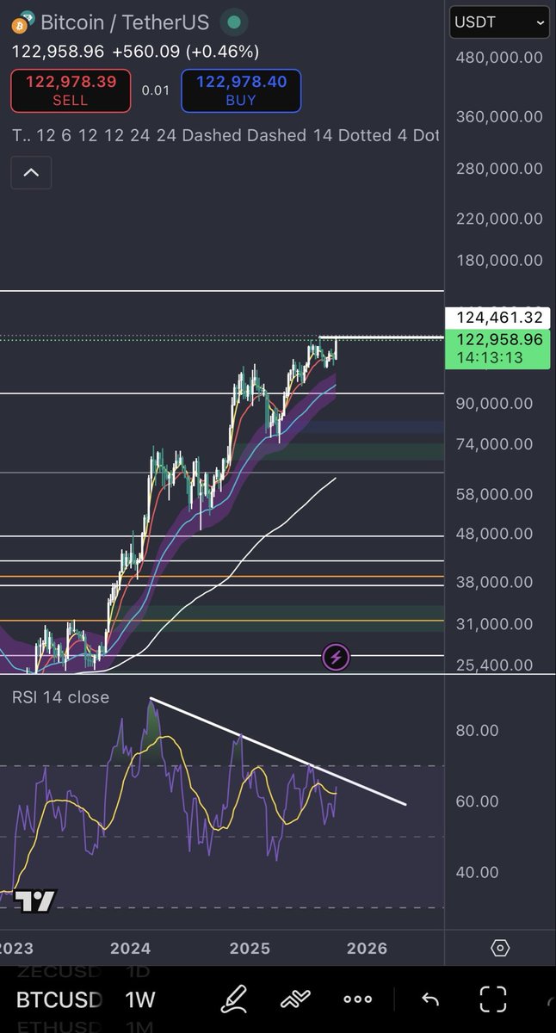Click the TradingView logo
The image size is (556, 1033).
pyautogui.click(x=35, y=901)
